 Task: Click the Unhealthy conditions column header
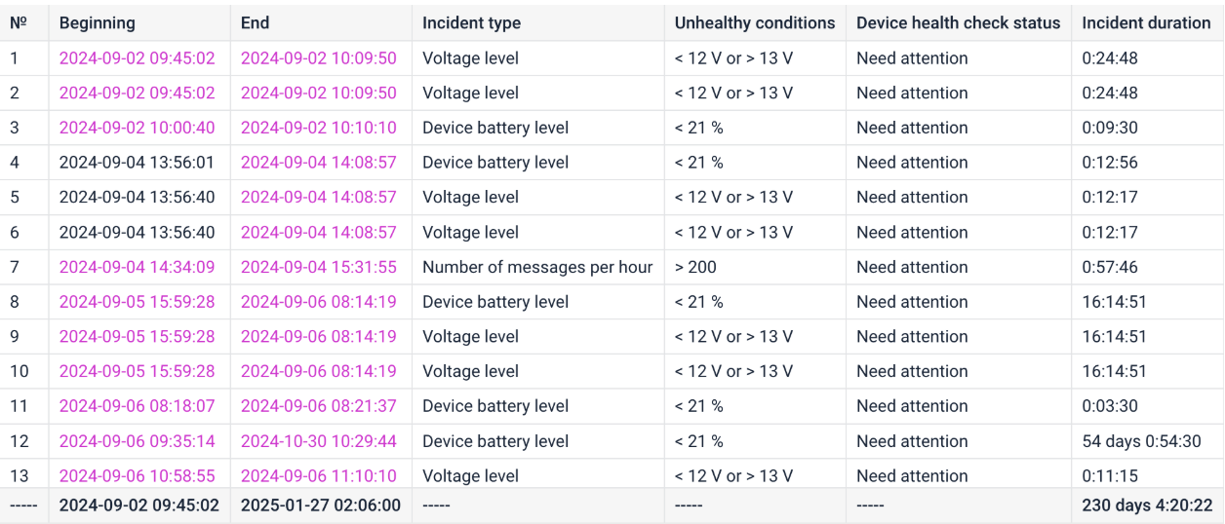coord(755,22)
